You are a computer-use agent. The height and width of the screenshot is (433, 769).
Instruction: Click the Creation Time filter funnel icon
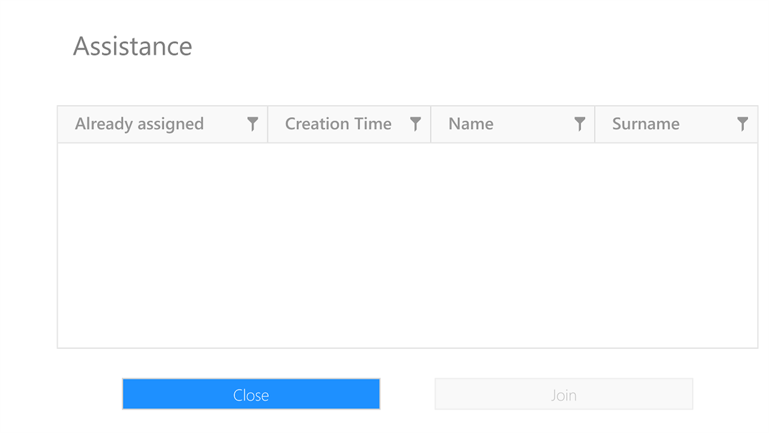tap(416, 124)
